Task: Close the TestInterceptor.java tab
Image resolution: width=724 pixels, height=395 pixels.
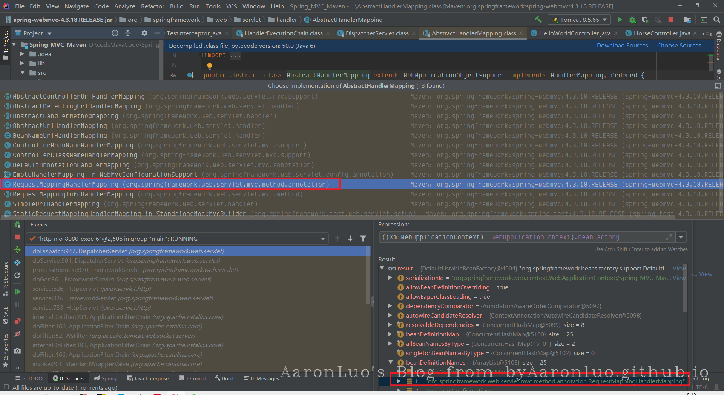Action: coord(227,33)
